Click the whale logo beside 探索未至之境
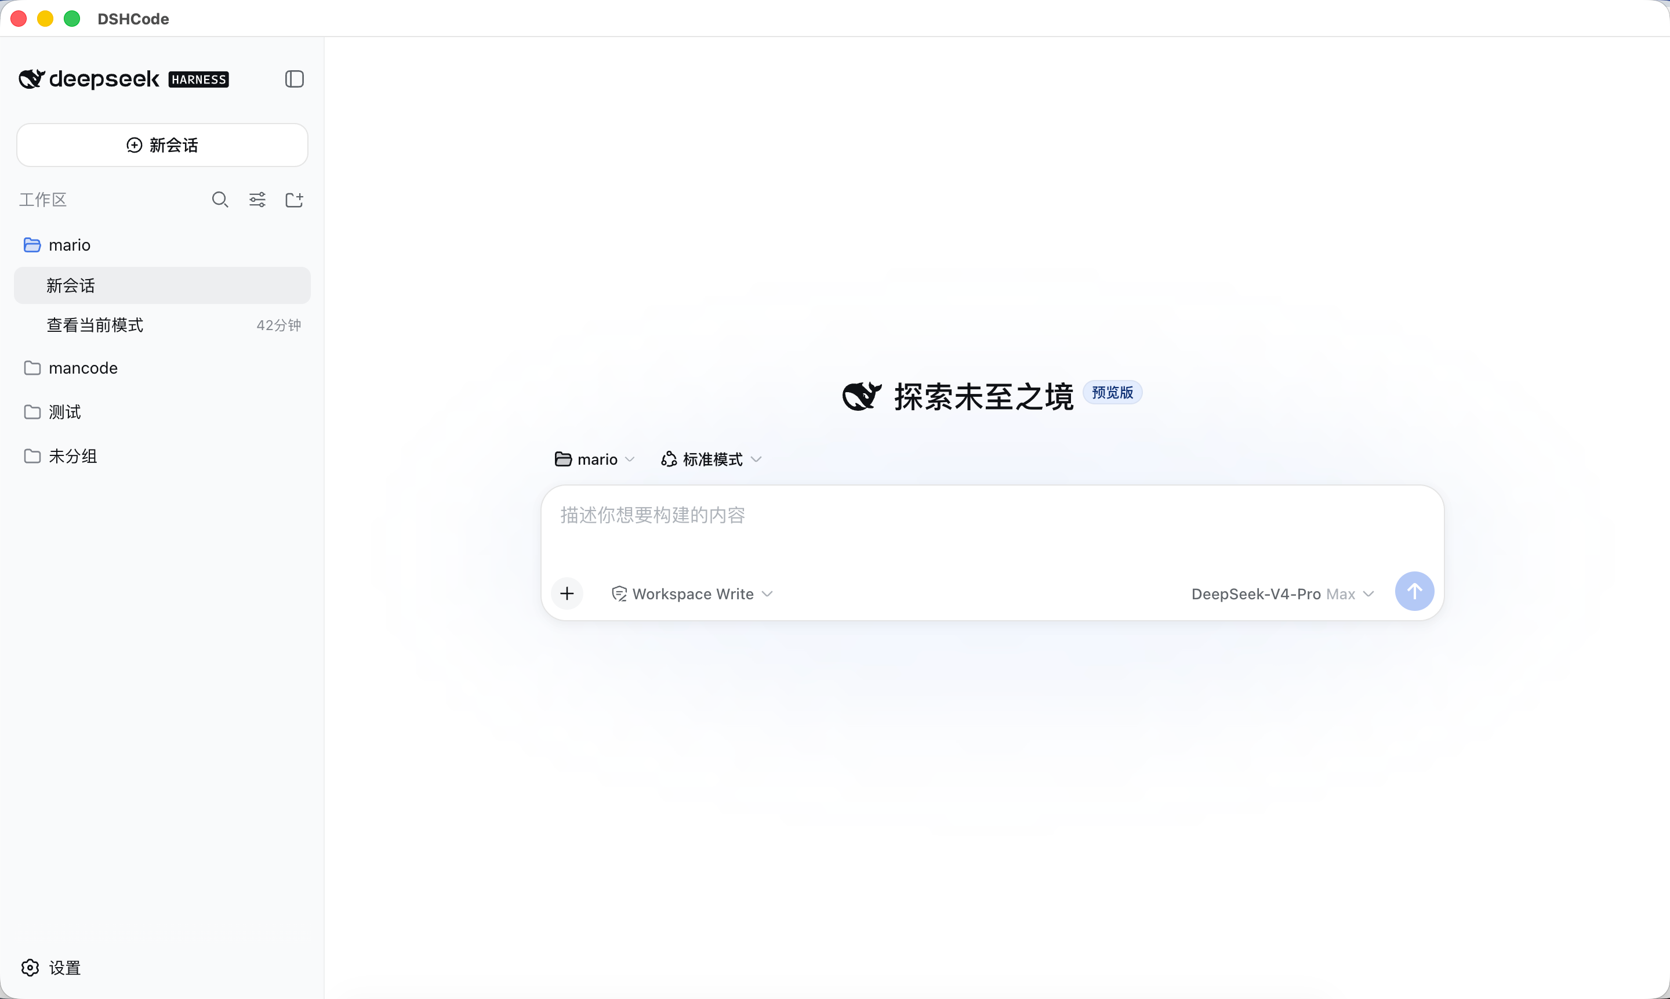Image resolution: width=1670 pixels, height=999 pixels. click(862, 396)
